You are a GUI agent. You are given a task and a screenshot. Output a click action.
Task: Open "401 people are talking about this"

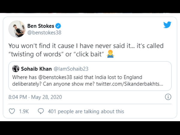pyautogui.click(x=86, y=111)
